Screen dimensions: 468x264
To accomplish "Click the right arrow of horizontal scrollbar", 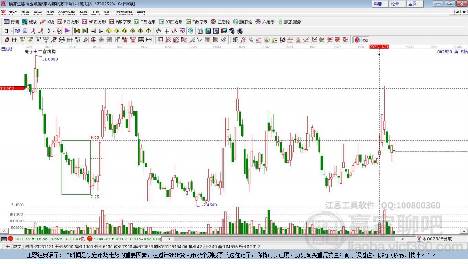I will [x=402, y=238].
